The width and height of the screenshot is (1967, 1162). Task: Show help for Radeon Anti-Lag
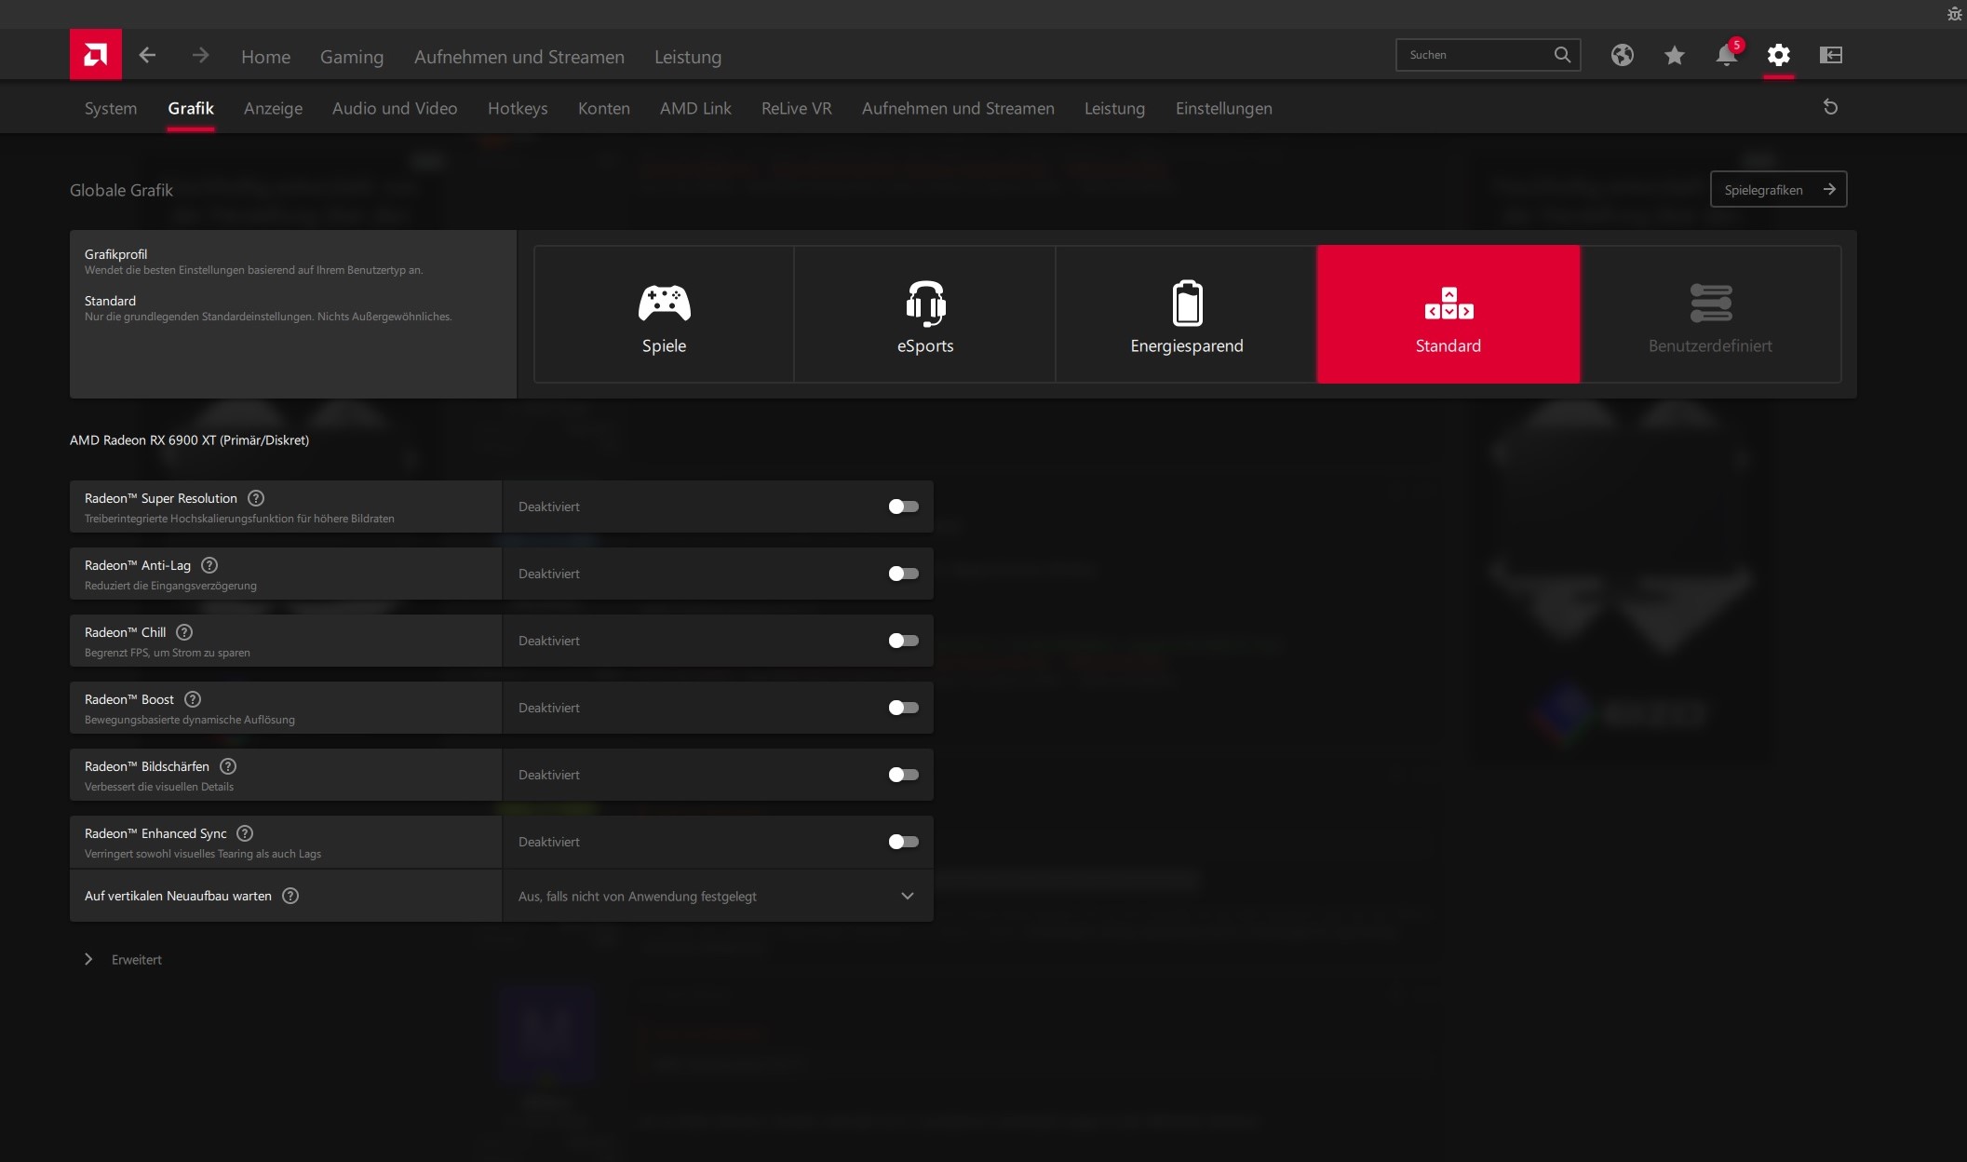[209, 565]
